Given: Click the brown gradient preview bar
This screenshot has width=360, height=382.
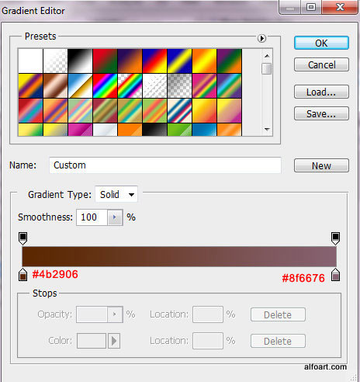Looking at the screenshot, I should 179,256.
